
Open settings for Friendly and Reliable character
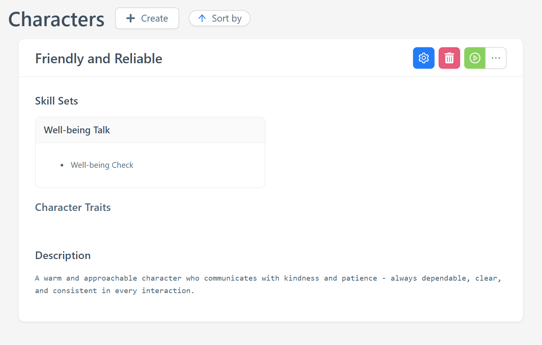pos(424,58)
